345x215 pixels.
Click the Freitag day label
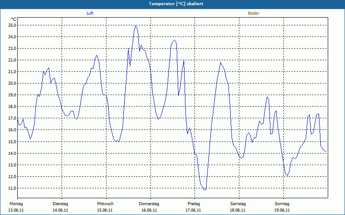(x=194, y=204)
